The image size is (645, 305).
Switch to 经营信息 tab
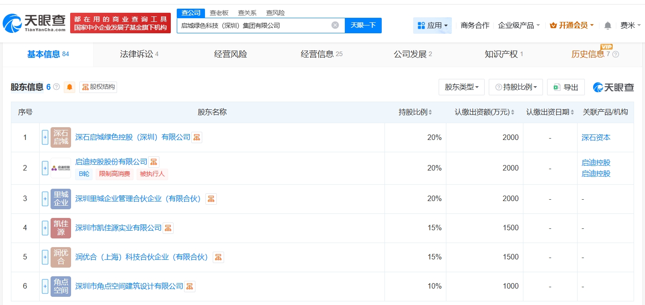click(x=322, y=54)
